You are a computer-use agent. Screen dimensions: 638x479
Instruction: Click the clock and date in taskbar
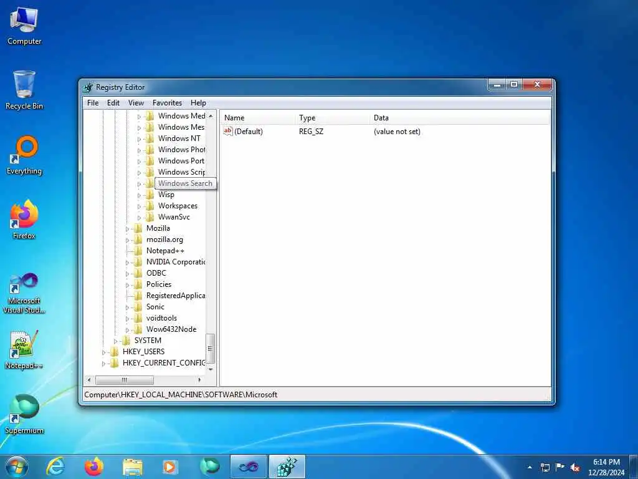[606, 467]
